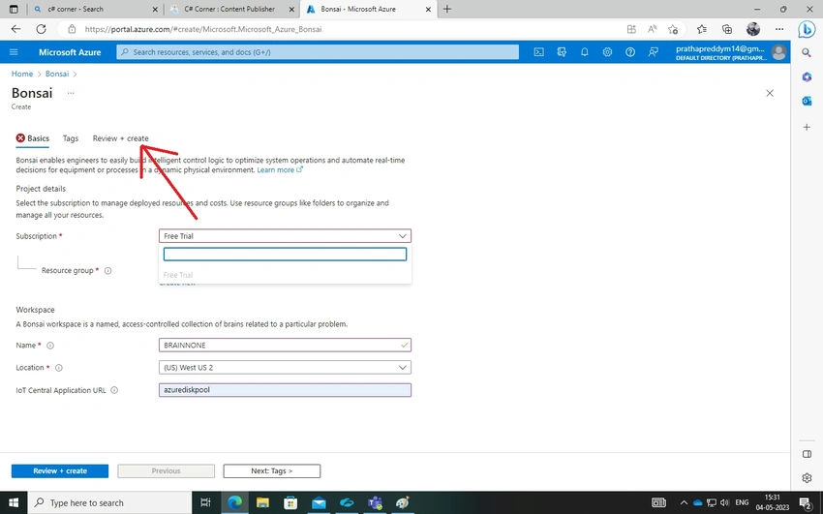This screenshot has height=514, width=823.
Task: Open the tab actions menu icon
Action: [x=14, y=9]
